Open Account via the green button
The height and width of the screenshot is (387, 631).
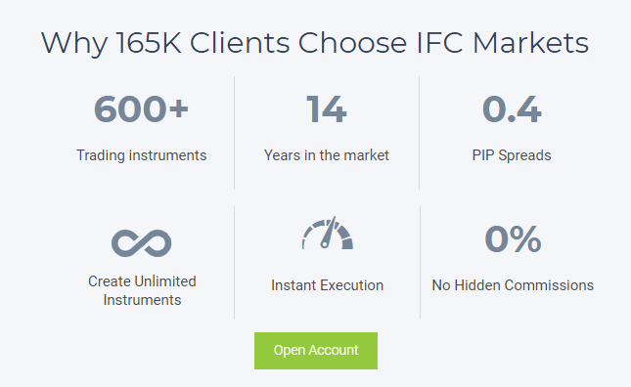[316, 351]
